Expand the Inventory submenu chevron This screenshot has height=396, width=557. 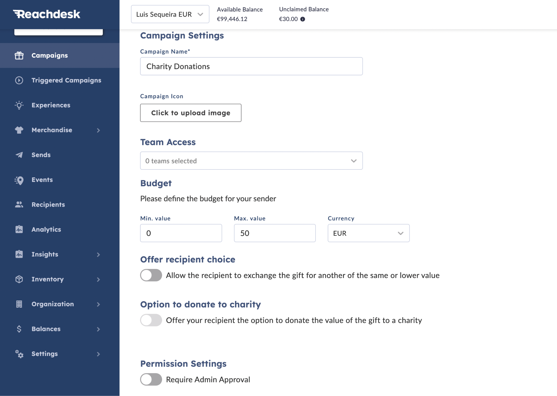tap(98, 279)
